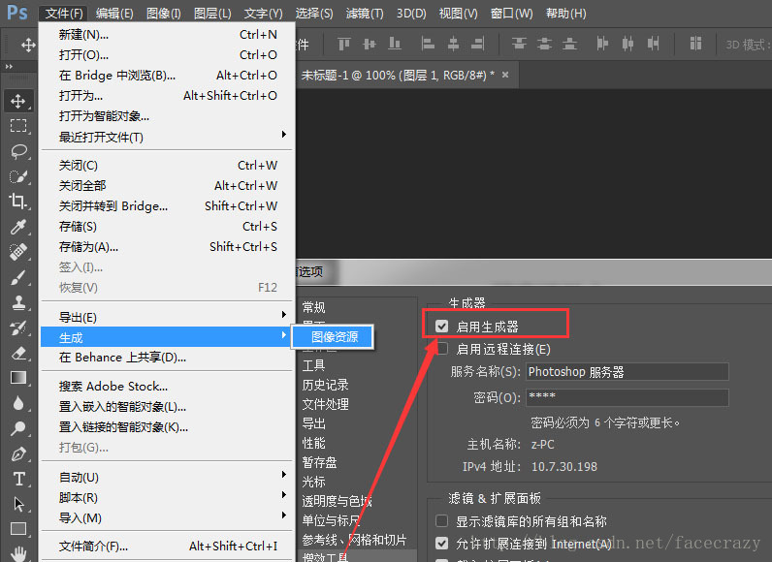
Task: Click Align Horizontal Centers icon
Action: point(453,45)
